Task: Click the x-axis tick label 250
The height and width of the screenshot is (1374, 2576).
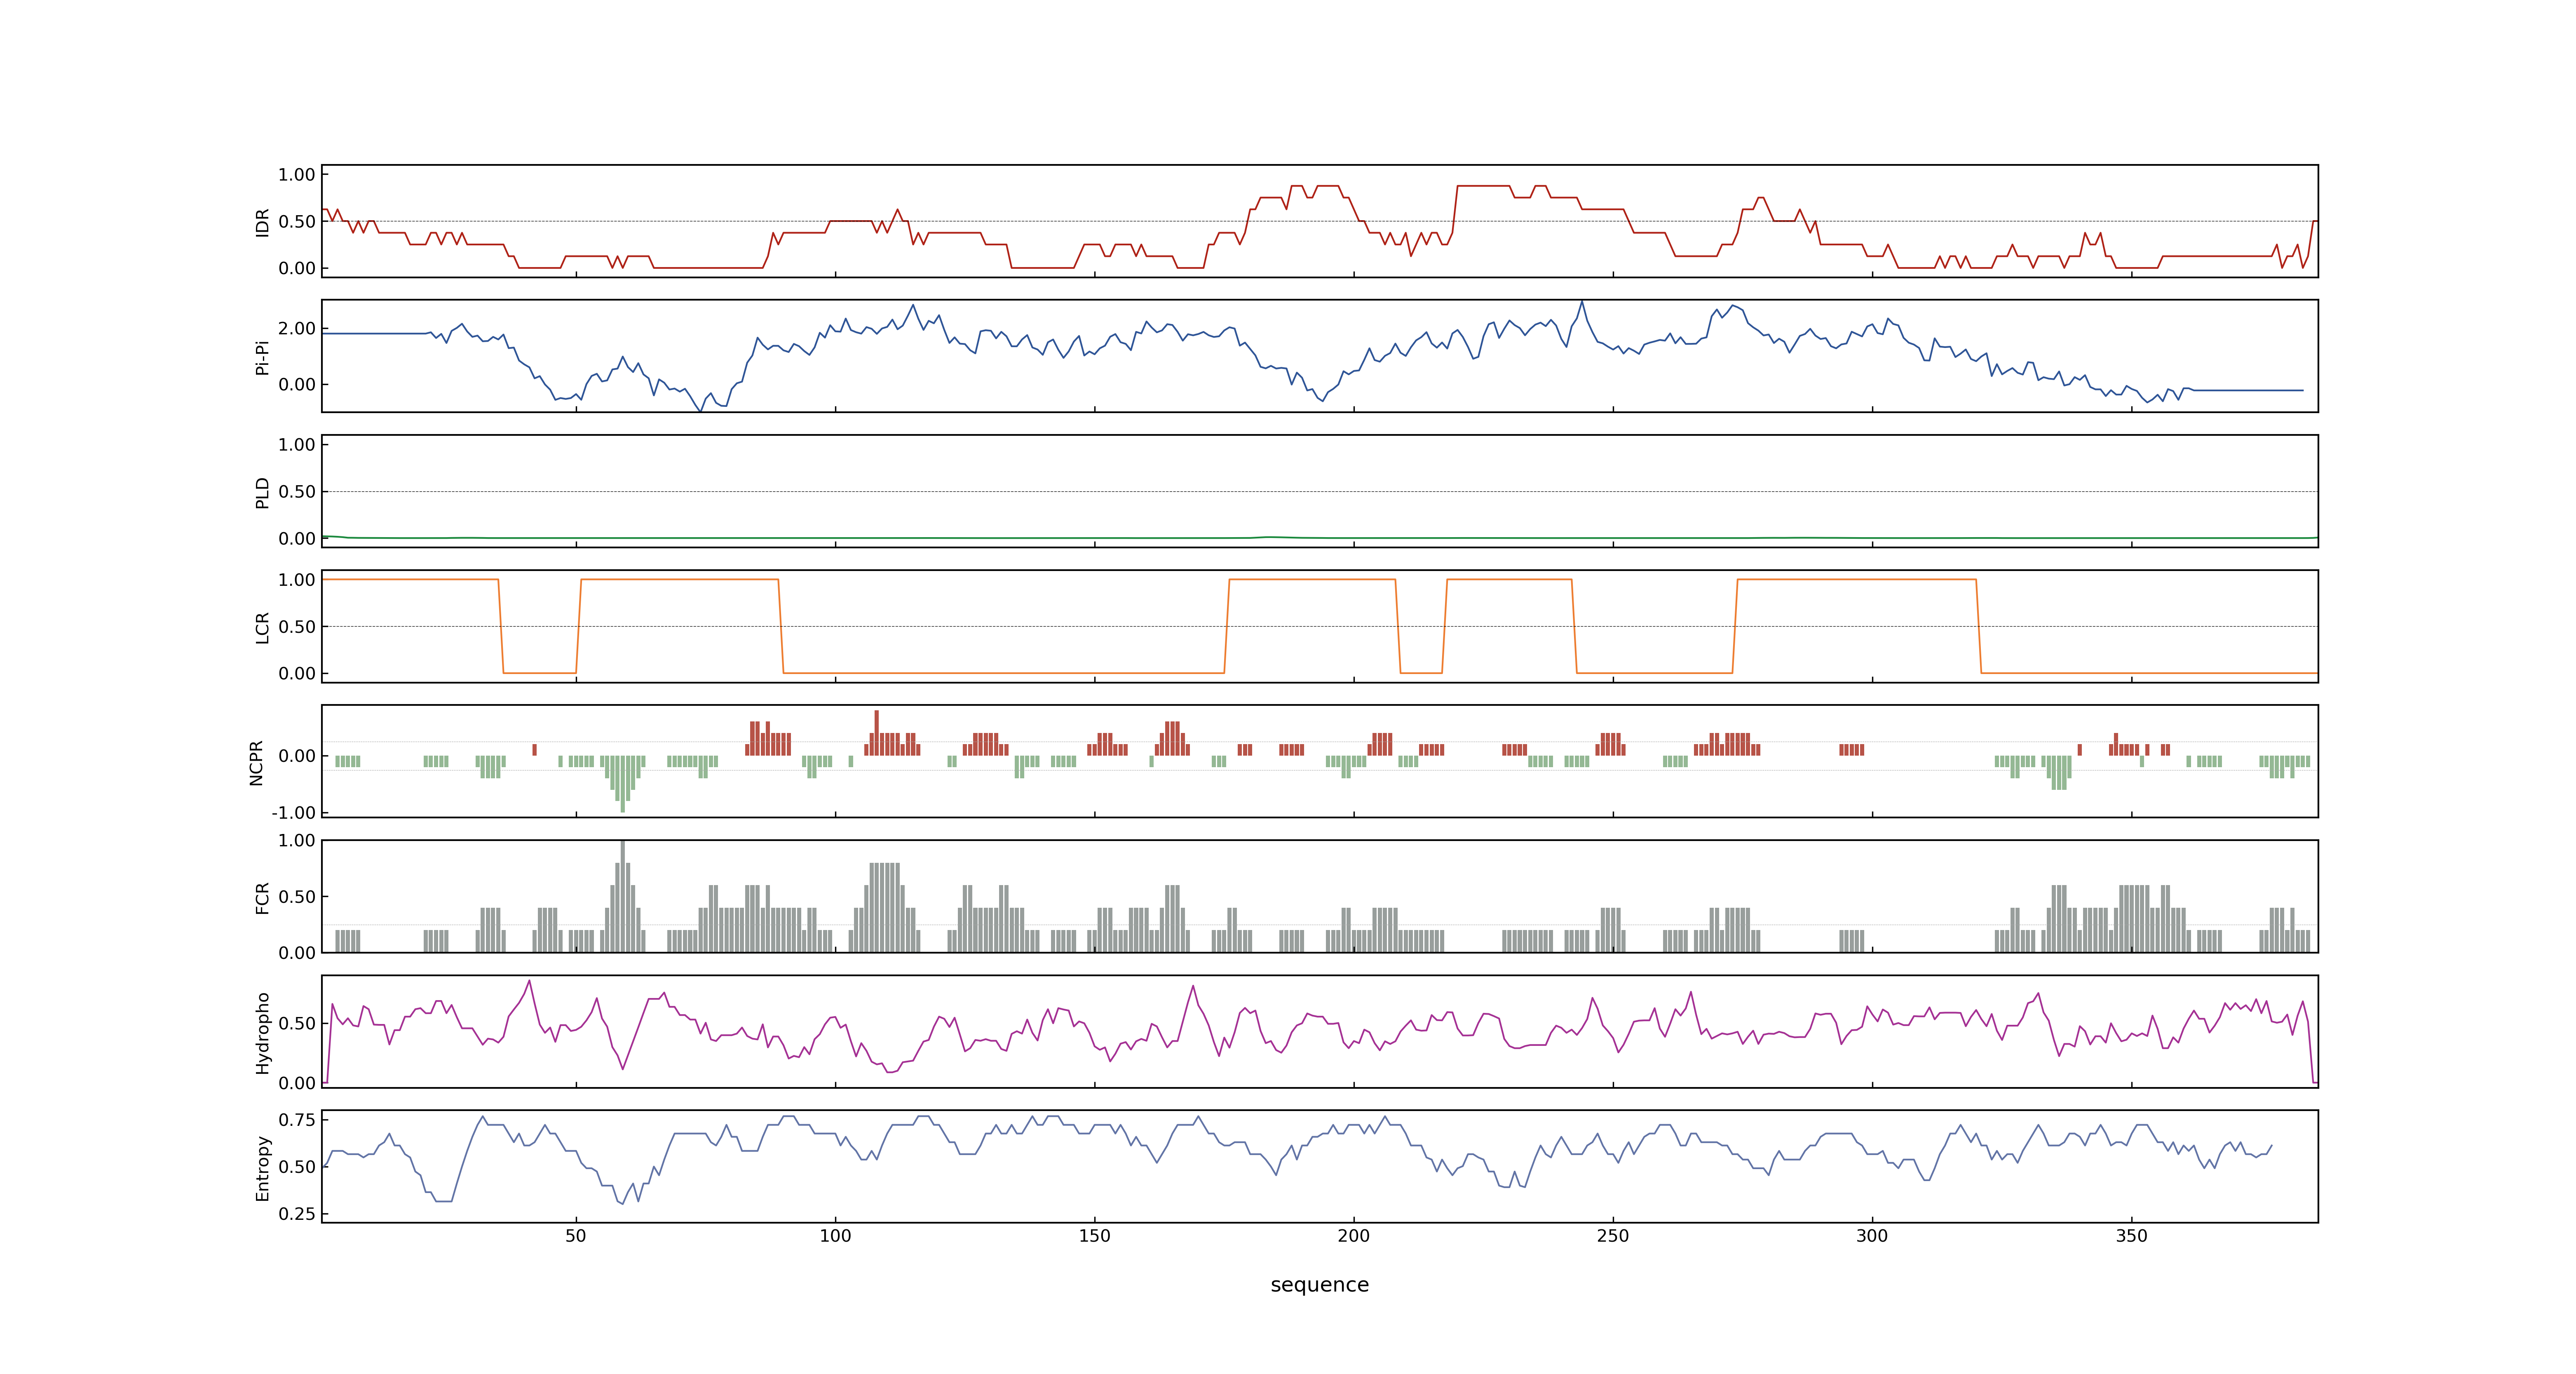Action: (x=1613, y=1236)
